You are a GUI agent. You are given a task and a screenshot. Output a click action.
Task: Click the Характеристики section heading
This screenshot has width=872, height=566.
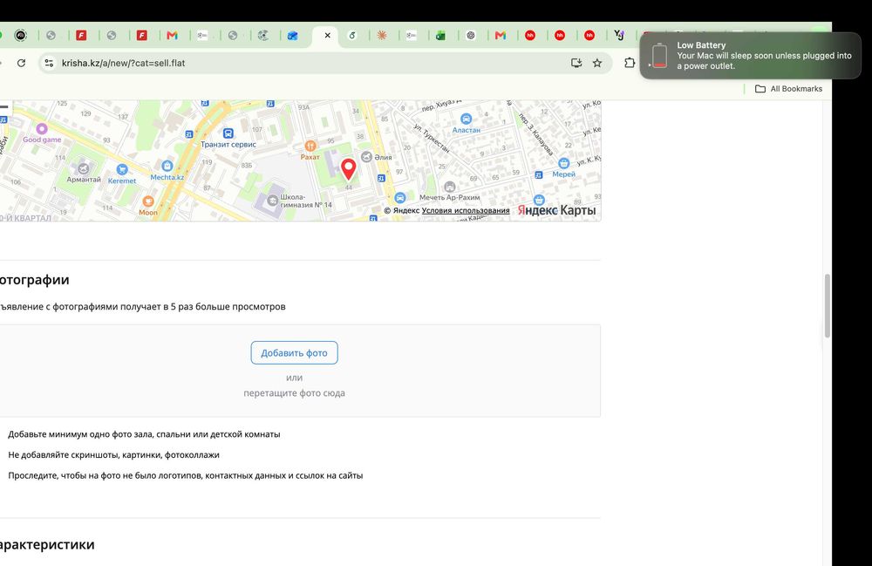coord(47,544)
